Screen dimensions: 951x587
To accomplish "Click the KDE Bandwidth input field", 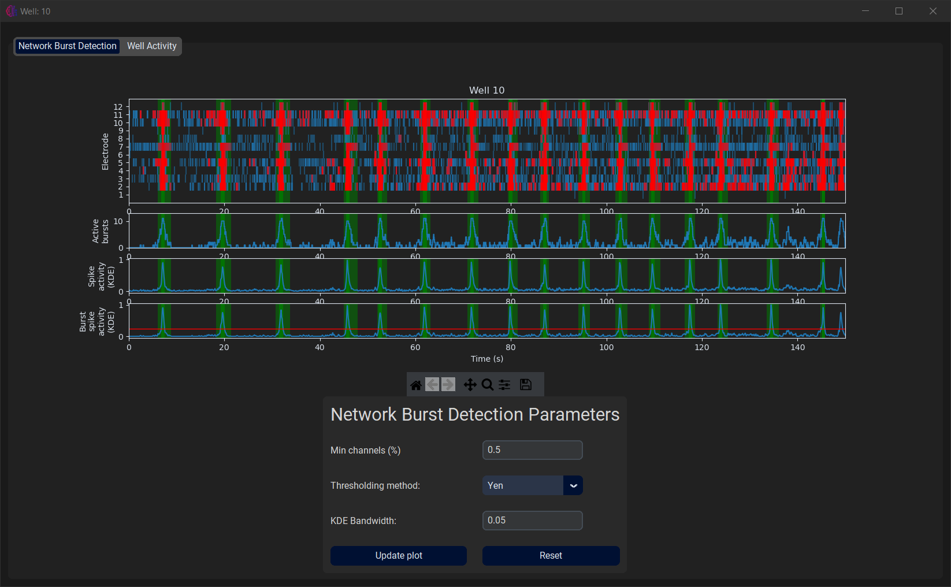I will click(x=532, y=521).
